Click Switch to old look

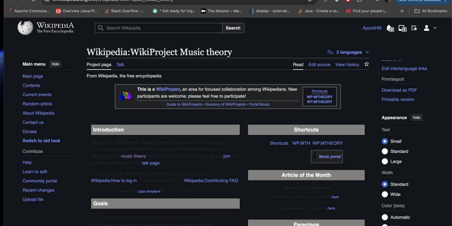[41, 141]
